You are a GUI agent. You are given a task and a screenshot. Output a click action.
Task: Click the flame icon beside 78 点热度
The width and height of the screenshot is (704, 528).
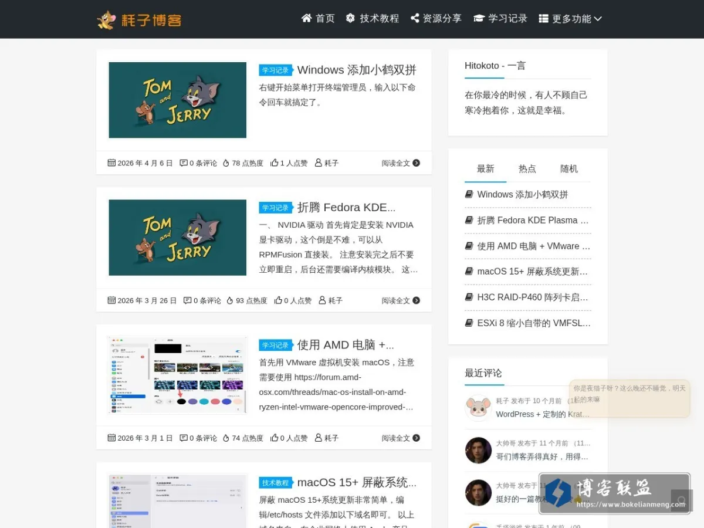coord(226,163)
